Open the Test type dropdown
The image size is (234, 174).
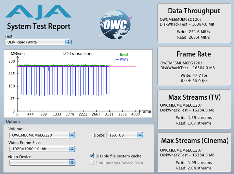point(38,42)
